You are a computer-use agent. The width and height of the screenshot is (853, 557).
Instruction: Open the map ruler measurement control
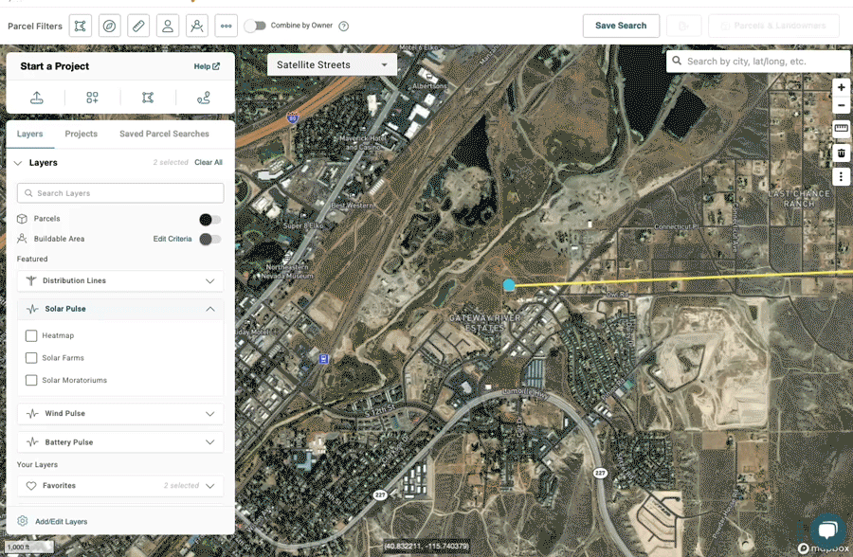[842, 129]
